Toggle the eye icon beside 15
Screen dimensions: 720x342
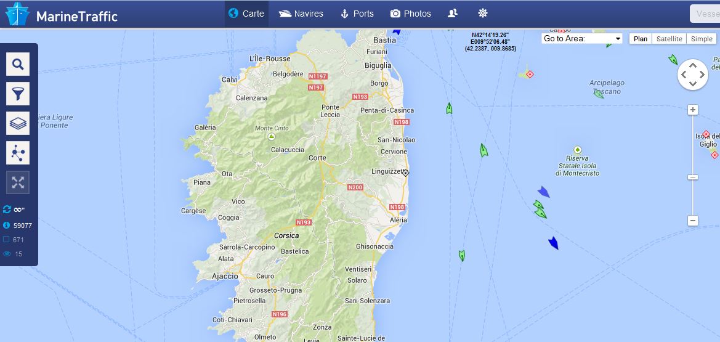6,254
